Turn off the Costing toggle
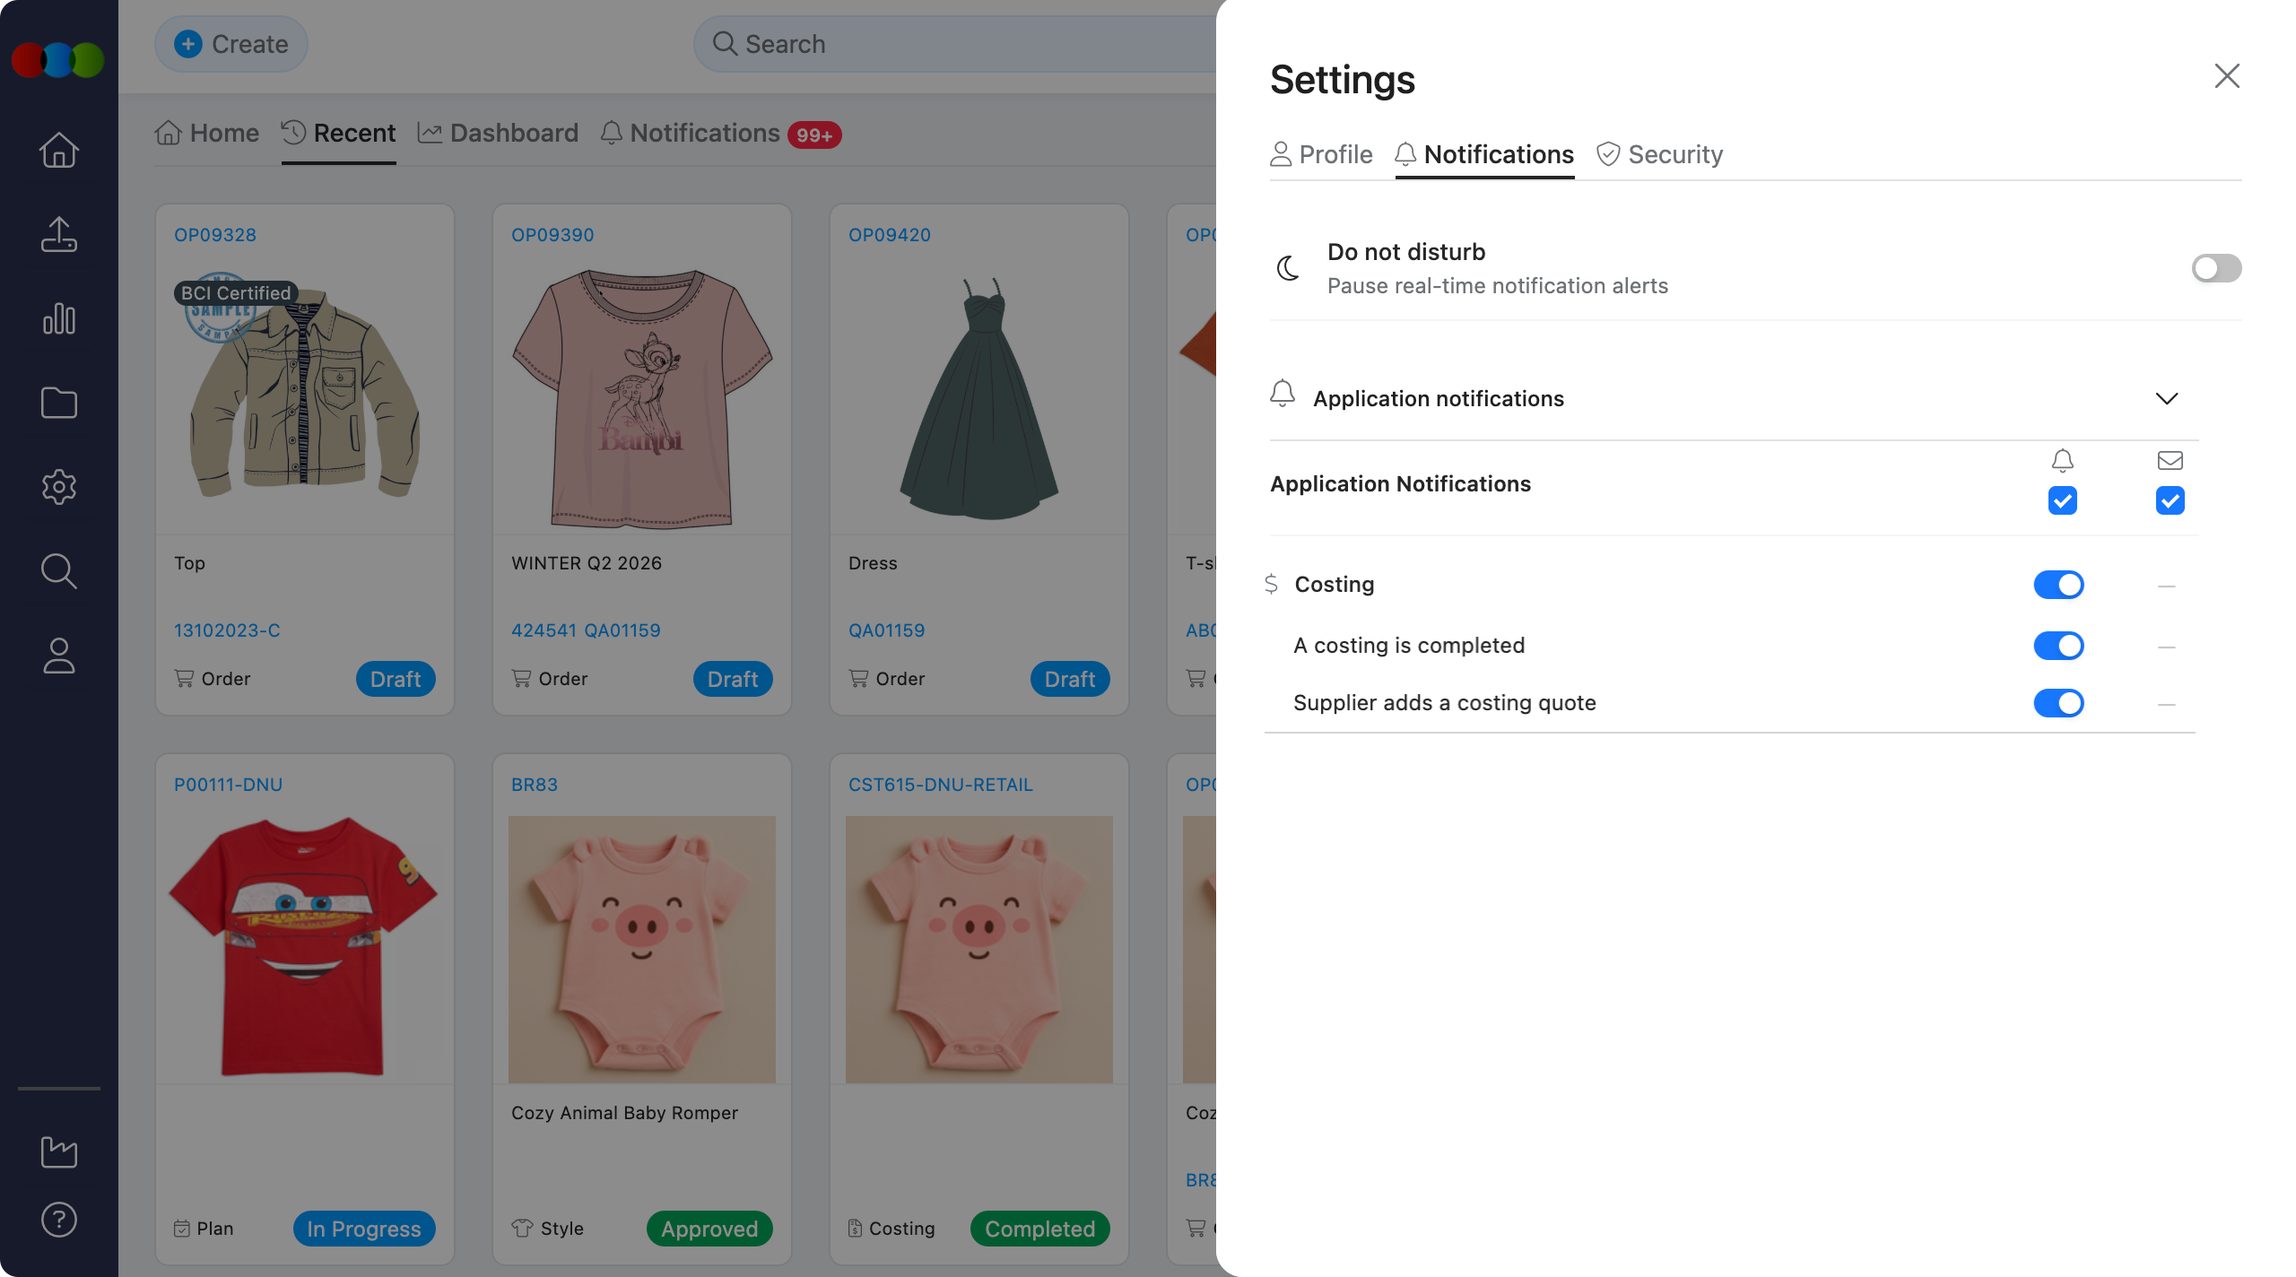 click(x=2058, y=585)
